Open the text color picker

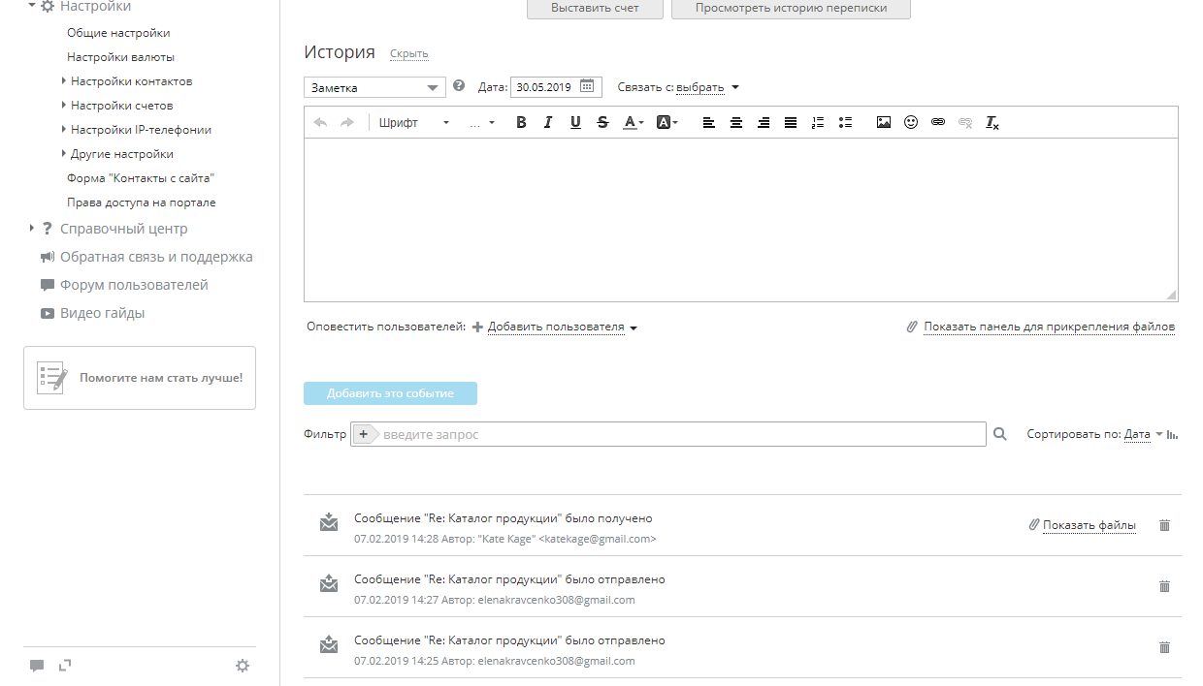633,123
